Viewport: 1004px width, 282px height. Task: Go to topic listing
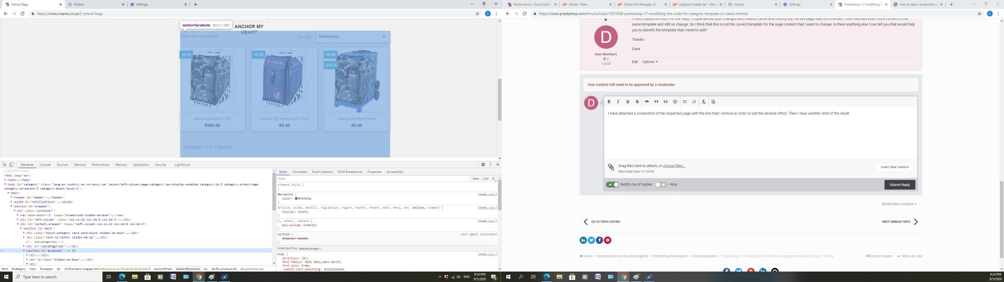click(x=602, y=222)
